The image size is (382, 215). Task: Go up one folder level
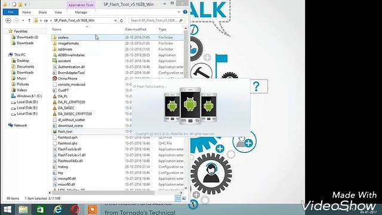pos(29,20)
